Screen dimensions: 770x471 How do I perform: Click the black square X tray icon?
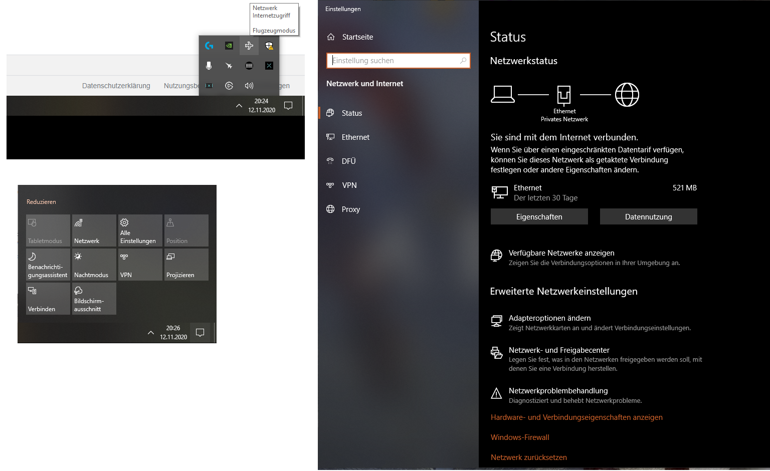[x=269, y=66]
